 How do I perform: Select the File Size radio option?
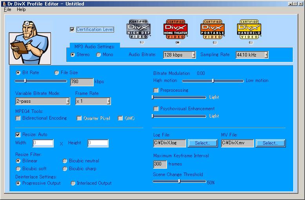click(56, 73)
